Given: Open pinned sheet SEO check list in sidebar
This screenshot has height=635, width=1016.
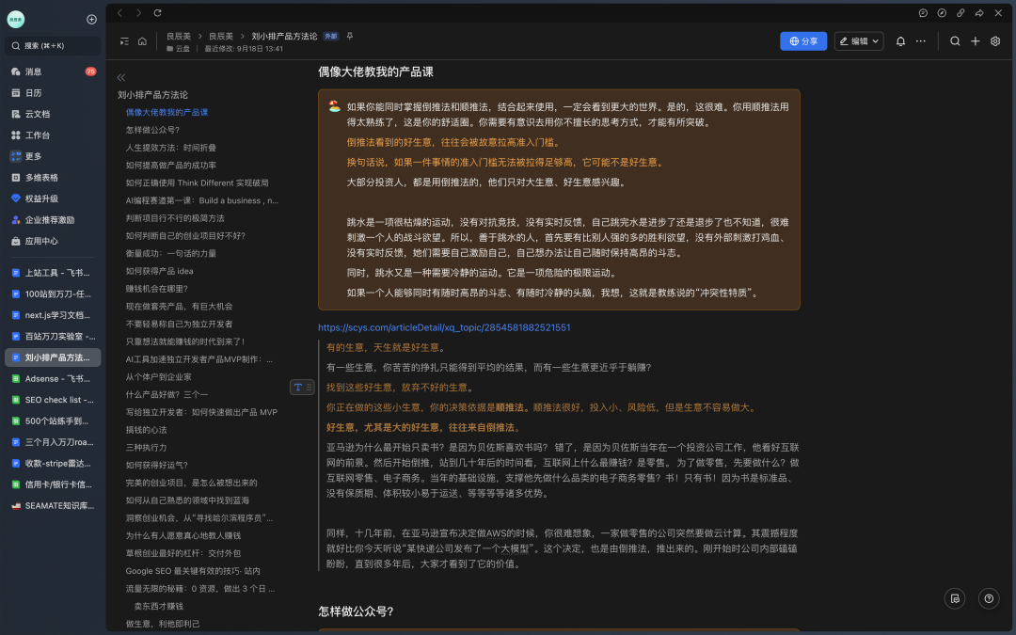Looking at the screenshot, I should 53,400.
